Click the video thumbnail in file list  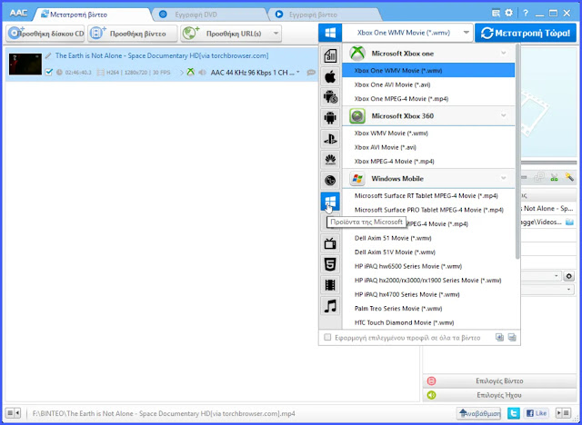tap(25, 64)
